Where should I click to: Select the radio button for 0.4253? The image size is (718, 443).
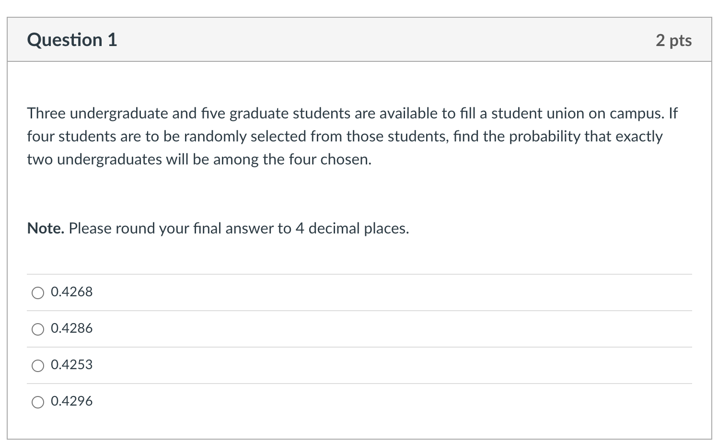[38, 365]
